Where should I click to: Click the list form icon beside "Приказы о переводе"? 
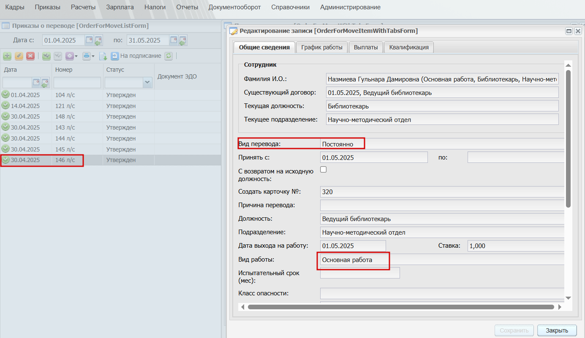point(6,26)
